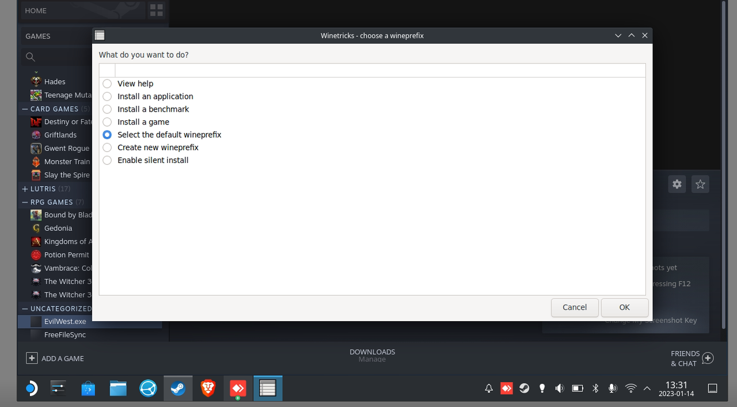This screenshot has height=407, width=737.
Task: Open notifications bell in system tray
Action: click(x=489, y=389)
